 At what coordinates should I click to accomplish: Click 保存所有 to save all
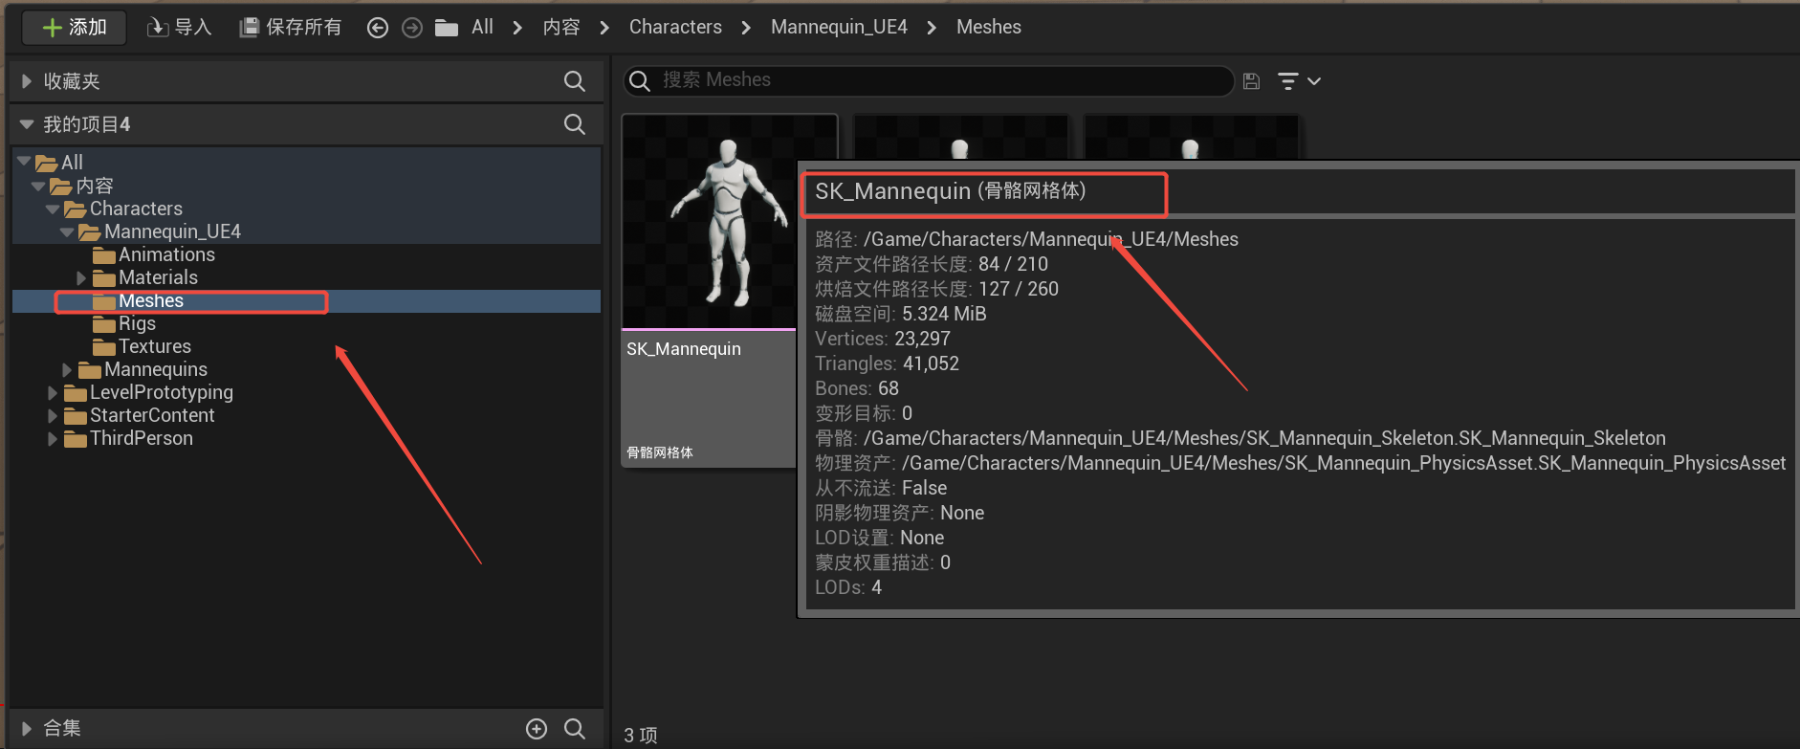(x=291, y=27)
